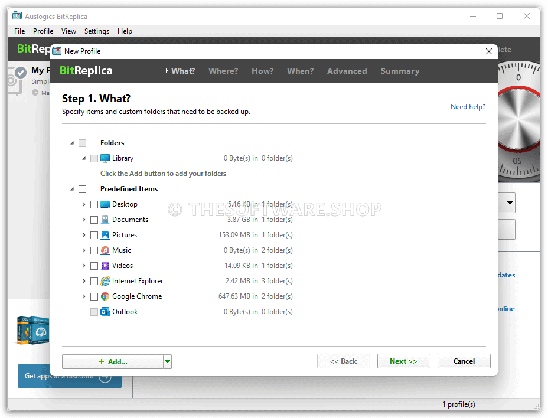The image size is (548, 418).
Task: Toggle the Folders checkbox
Action: pyautogui.click(x=83, y=143)
